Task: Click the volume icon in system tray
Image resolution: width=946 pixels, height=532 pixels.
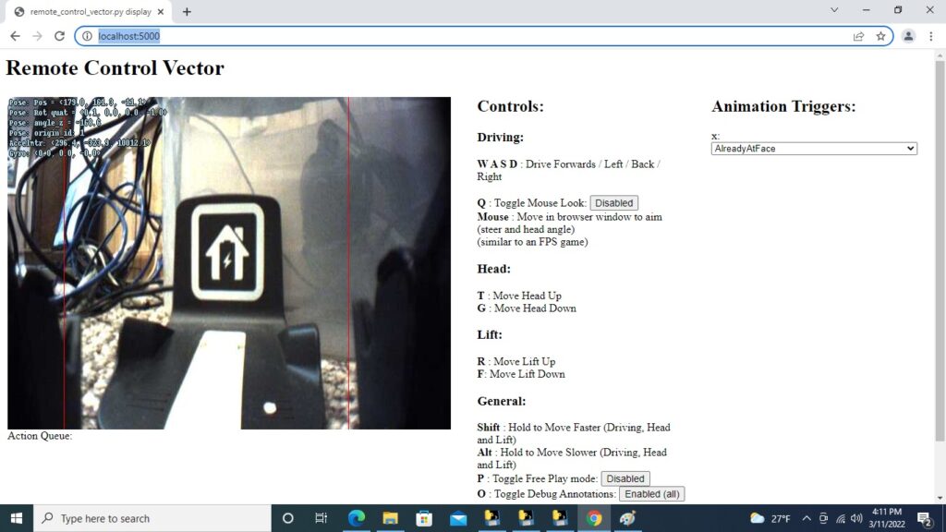Action: click(856, 517)
